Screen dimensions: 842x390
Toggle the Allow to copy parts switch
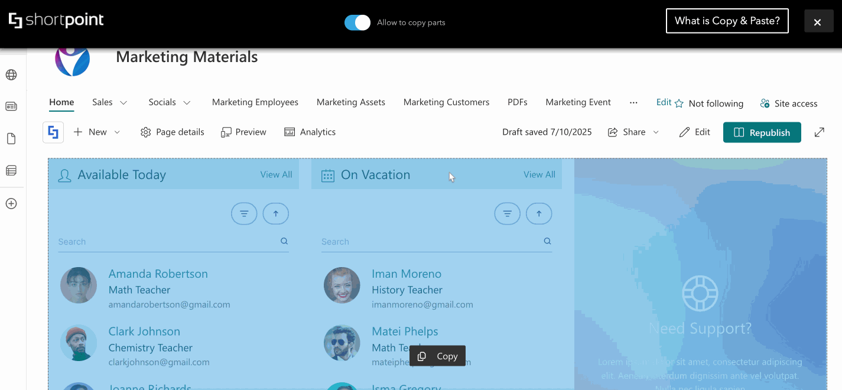tap(357, 22)
